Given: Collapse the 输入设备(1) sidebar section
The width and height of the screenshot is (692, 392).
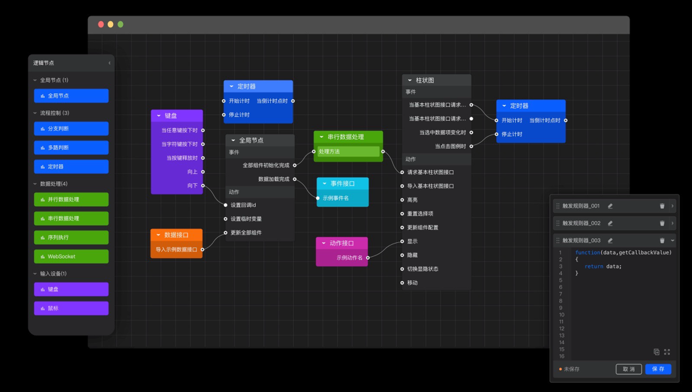Looking at the screenshot, I should [35, 274].
